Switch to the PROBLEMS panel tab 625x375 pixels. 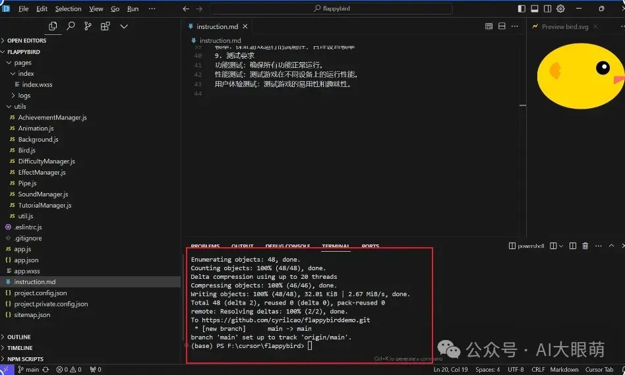[205, 246]
